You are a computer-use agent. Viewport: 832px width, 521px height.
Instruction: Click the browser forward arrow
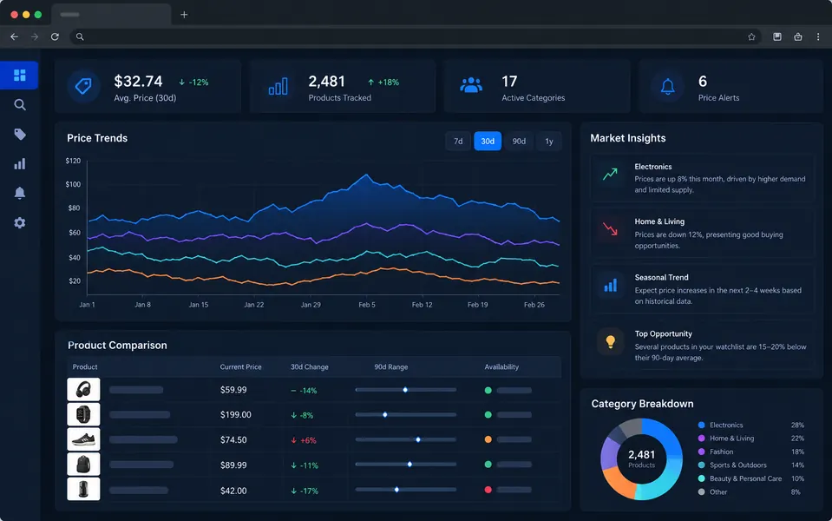pyautogui.click(x=35, y=36)
